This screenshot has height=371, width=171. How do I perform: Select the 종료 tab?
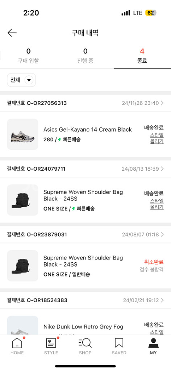[x=142, y=56]
